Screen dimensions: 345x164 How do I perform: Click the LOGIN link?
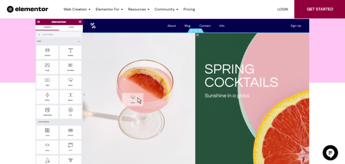click(x=283, y=9)
